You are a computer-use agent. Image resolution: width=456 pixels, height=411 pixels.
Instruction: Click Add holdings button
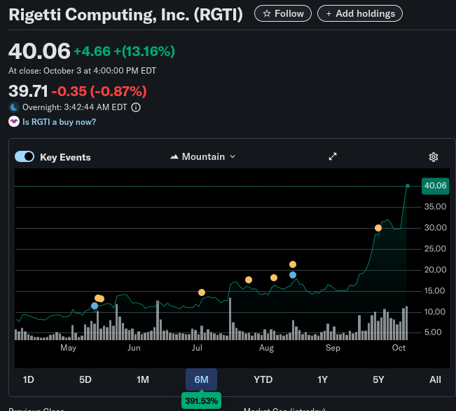tap(360, 13)
